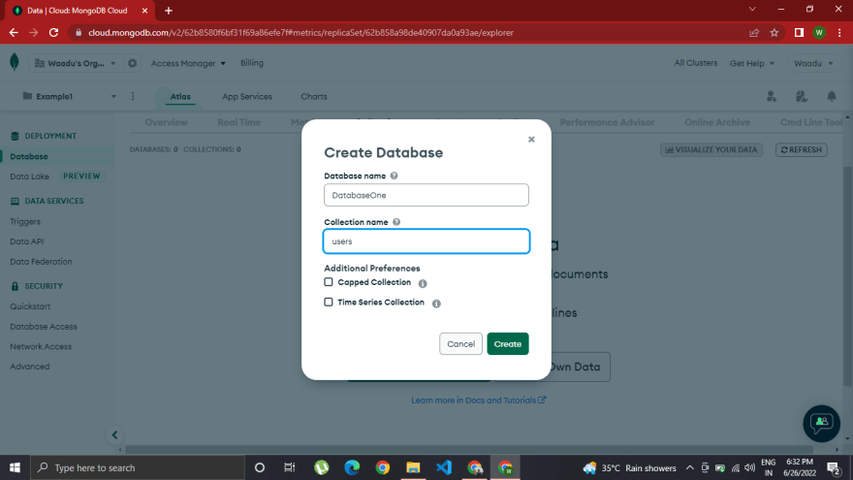
Task: Click the Windows search box
Action: [x=138, y=467]
